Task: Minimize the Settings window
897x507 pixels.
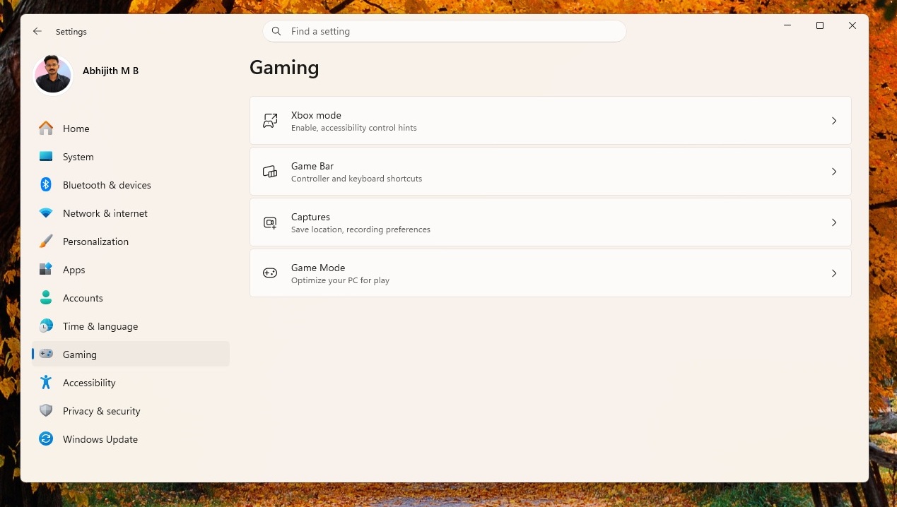Action: [787, 25]
